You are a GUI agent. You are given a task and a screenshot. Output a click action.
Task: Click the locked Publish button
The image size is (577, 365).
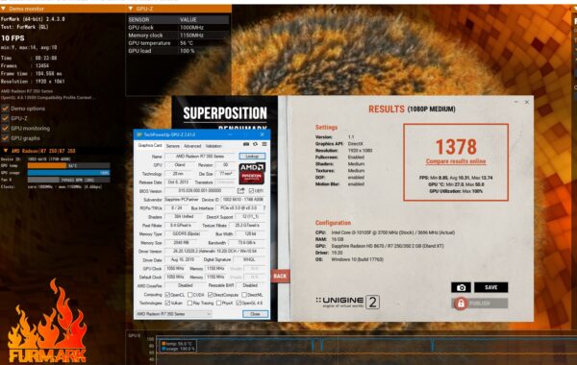pyautogui.click(x=480, y=304)
